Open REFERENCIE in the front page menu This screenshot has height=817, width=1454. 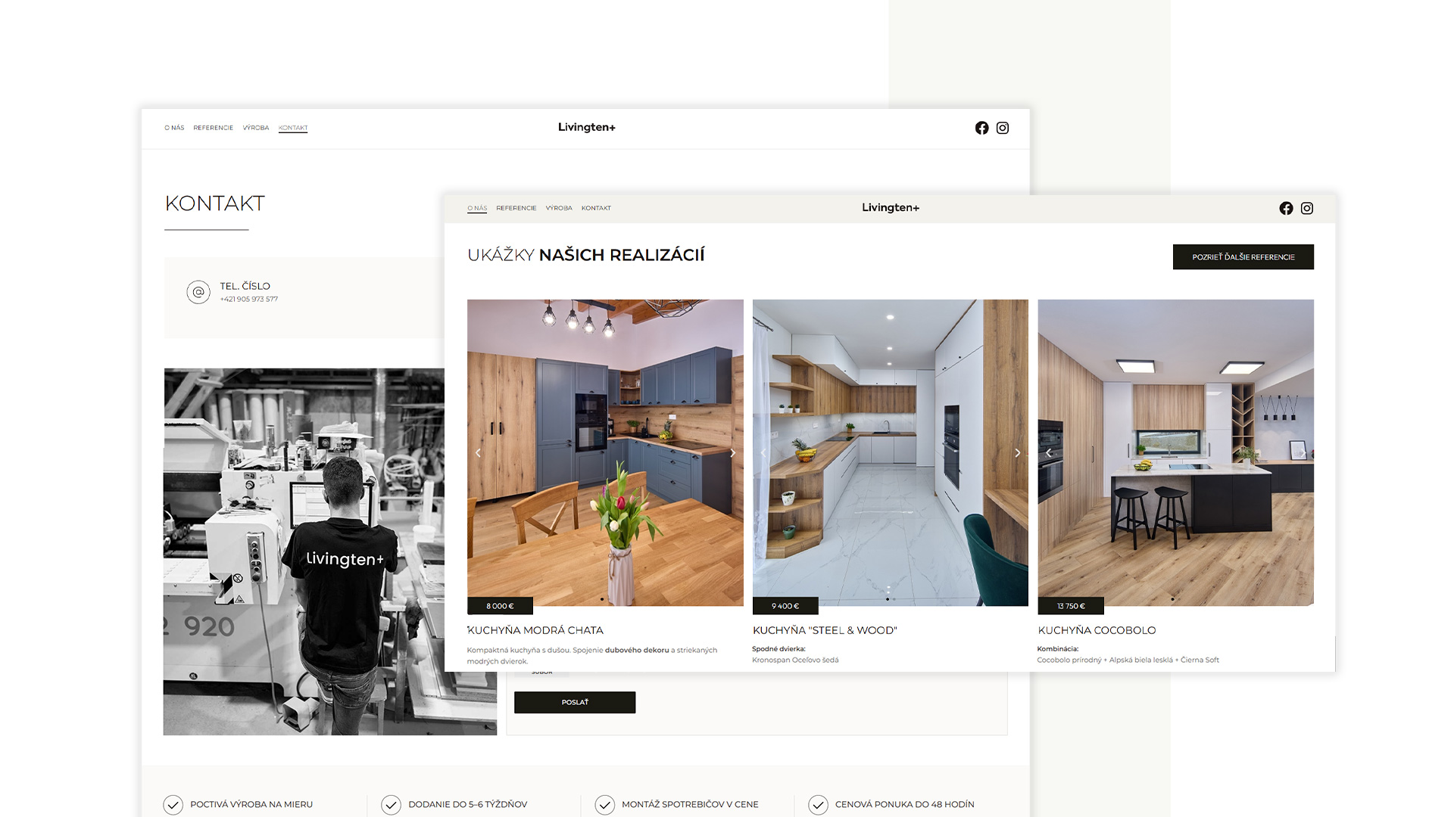516,208
